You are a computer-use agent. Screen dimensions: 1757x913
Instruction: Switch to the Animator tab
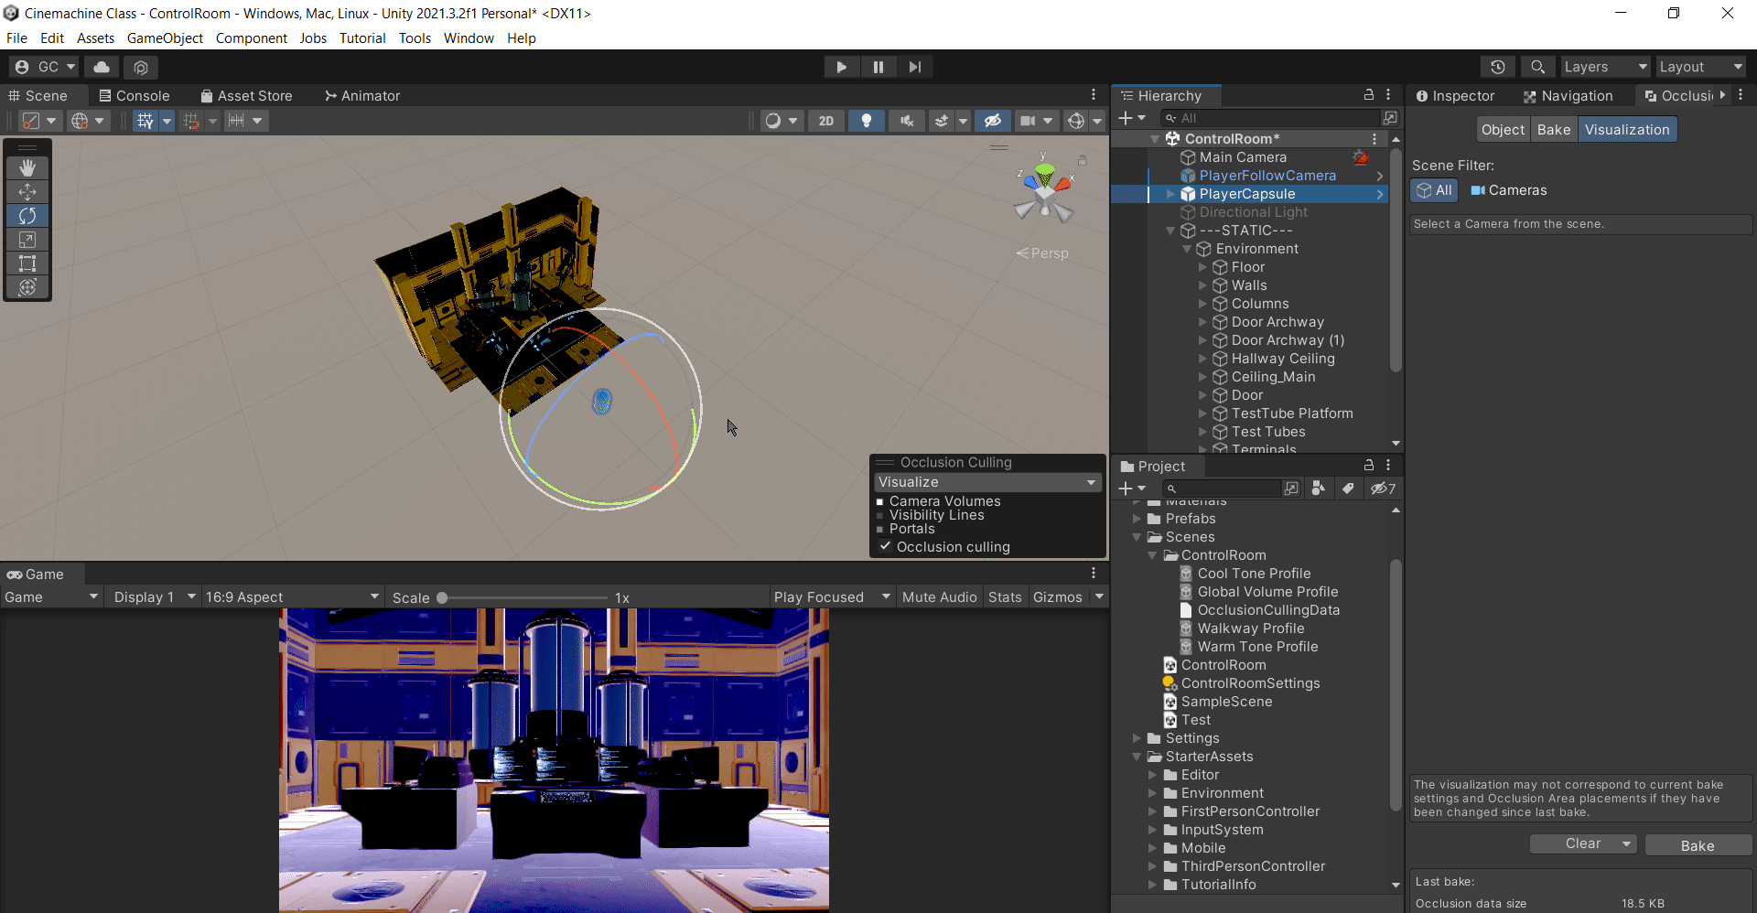tap(362, 95)
